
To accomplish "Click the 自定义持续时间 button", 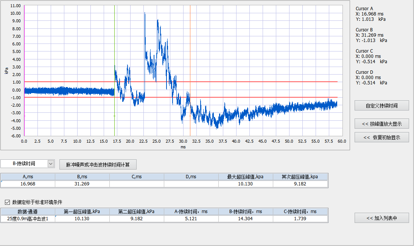I will tap(381, 106).
